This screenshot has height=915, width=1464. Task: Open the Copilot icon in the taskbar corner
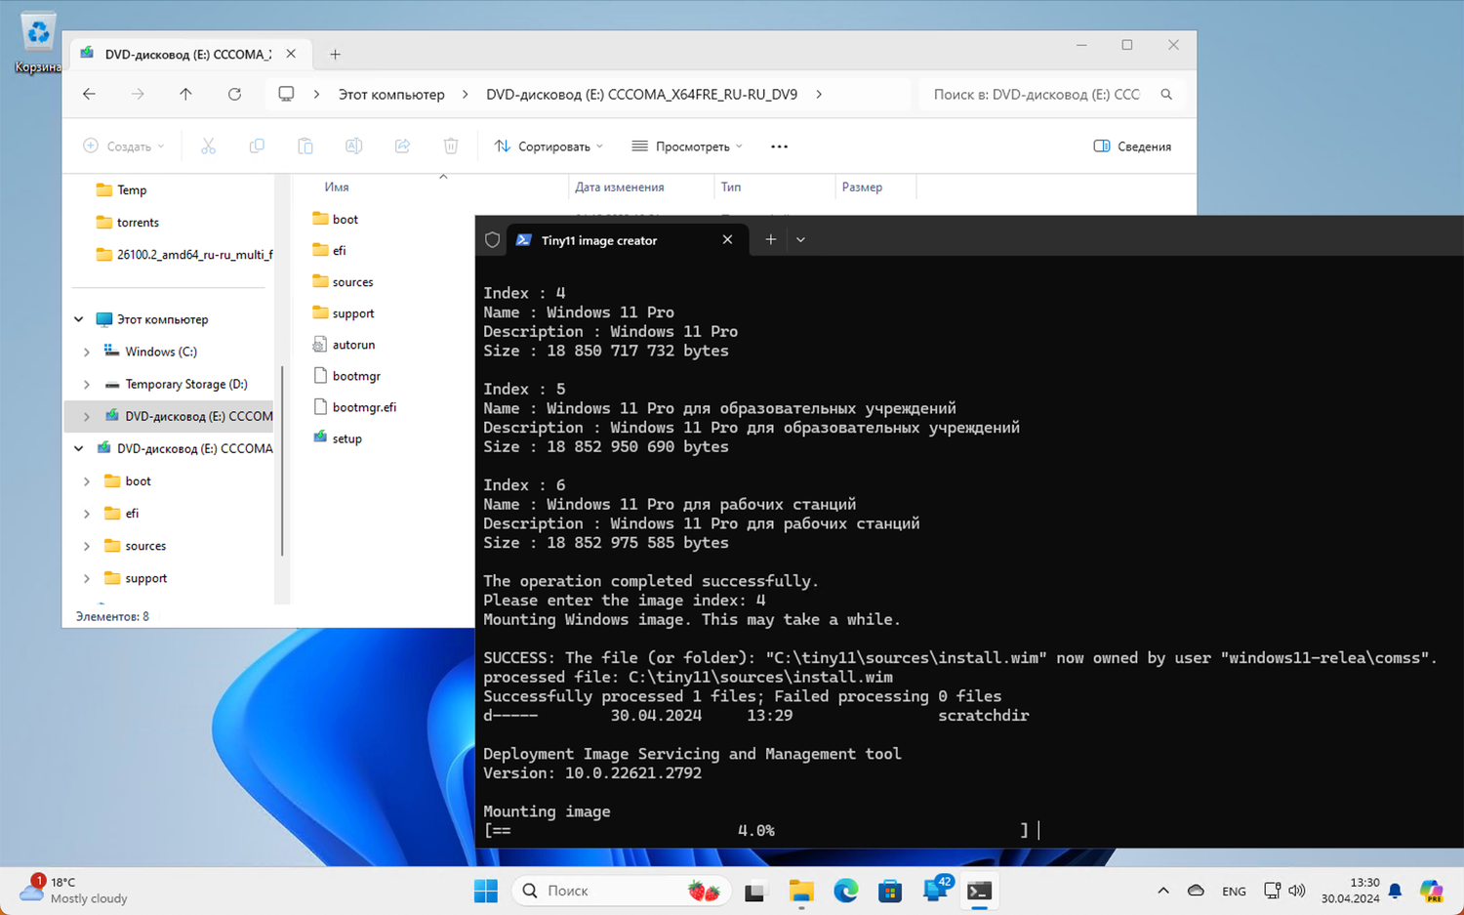coord(1431,891)
